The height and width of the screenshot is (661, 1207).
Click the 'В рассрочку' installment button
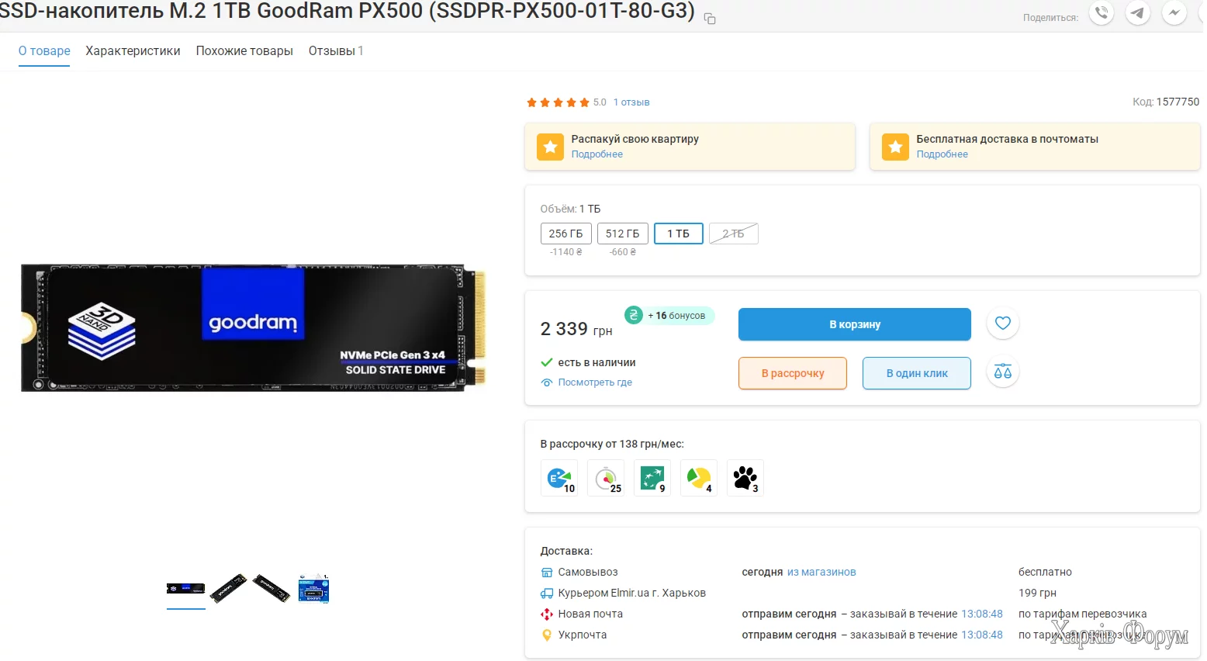[x=793, y=373]
